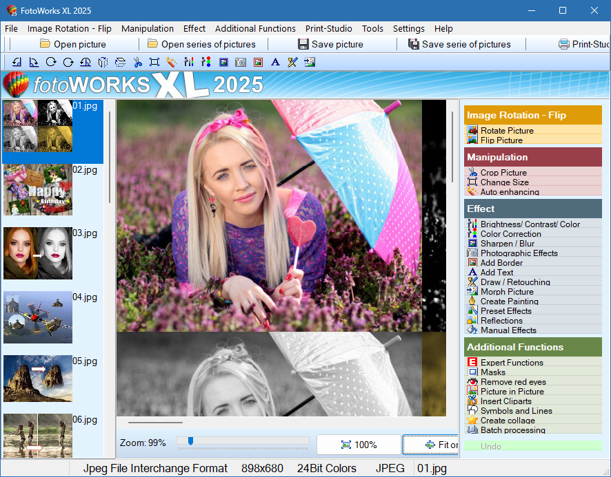Click the letter A add text toolbar icon
The width and height of the screenshot is (611, 477).
275,62
